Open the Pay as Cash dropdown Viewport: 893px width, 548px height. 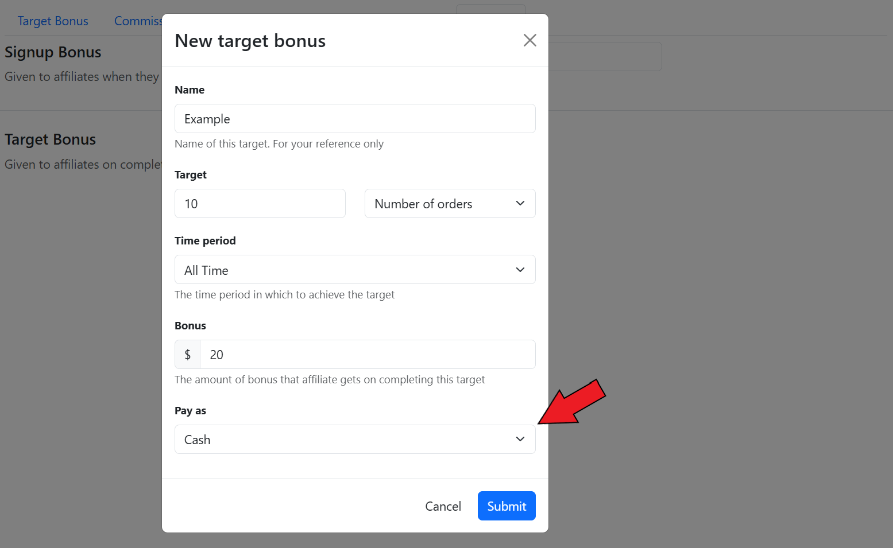tap(355, 440)
